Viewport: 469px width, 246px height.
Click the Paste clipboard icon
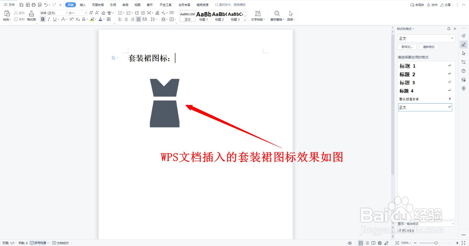pyautogui.click(x=7, y=13)
